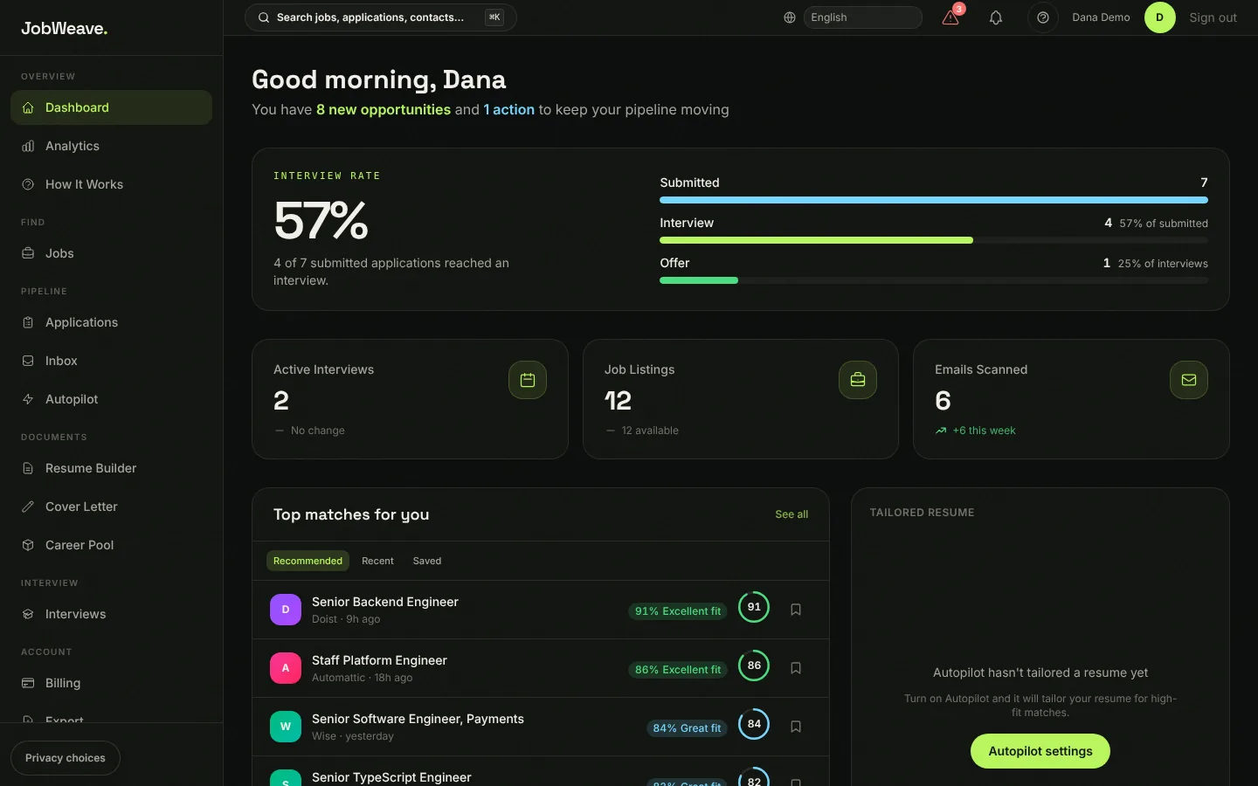This screenshot has height=786, width=1258.
Task: Open the alerts warning triangle icon
Action: [x=950, y=17]
